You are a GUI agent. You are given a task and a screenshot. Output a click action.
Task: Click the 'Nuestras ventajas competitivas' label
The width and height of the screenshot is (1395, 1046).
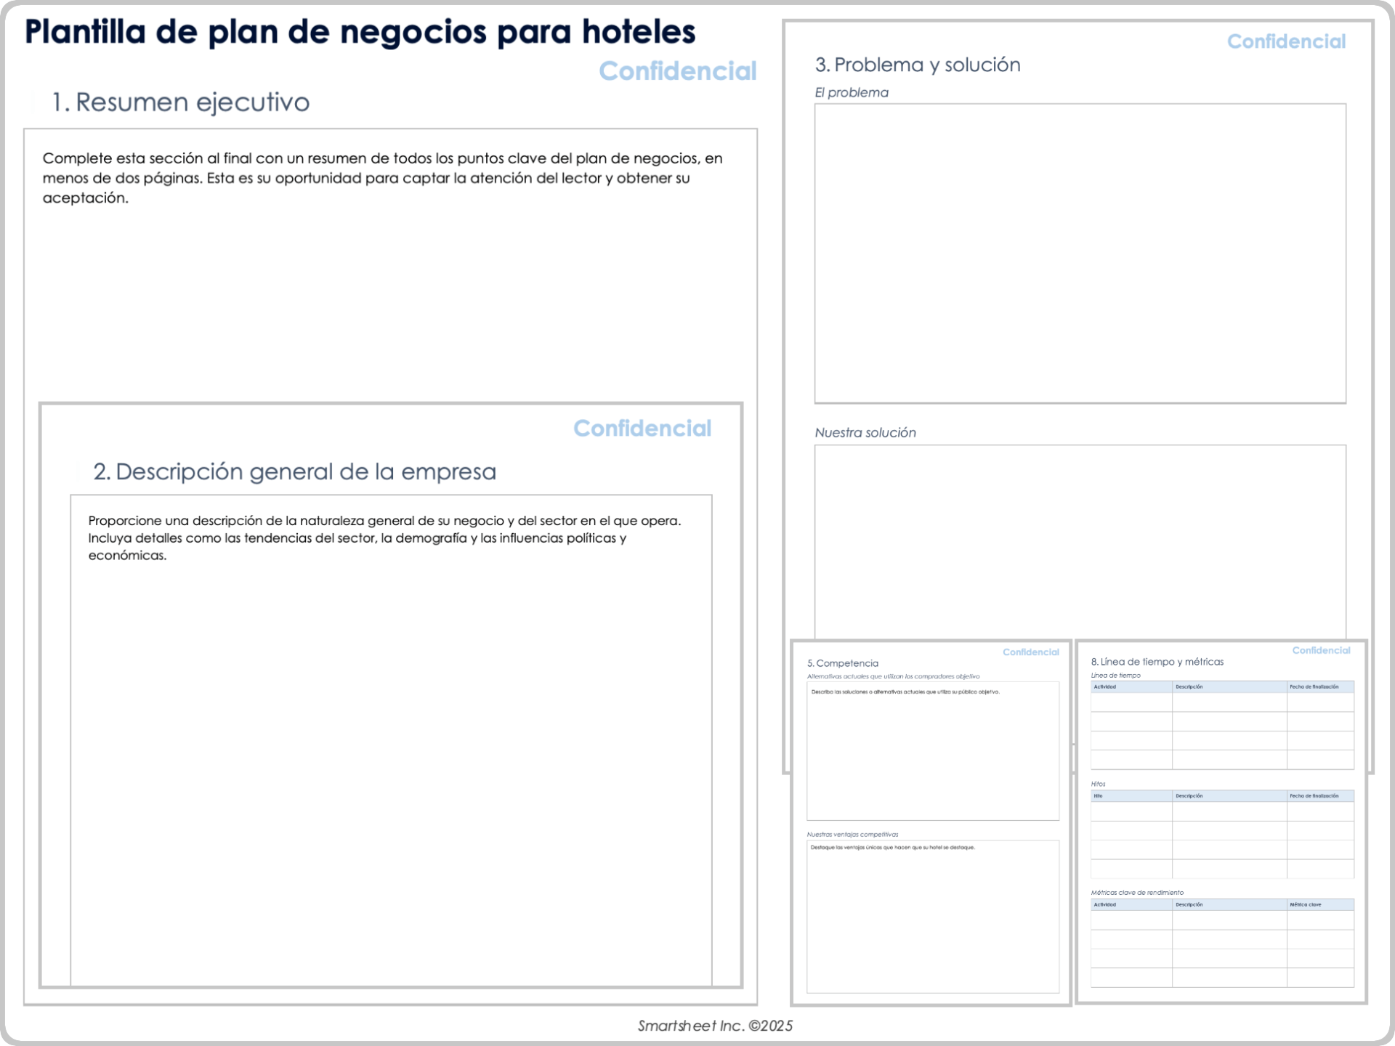852,834
